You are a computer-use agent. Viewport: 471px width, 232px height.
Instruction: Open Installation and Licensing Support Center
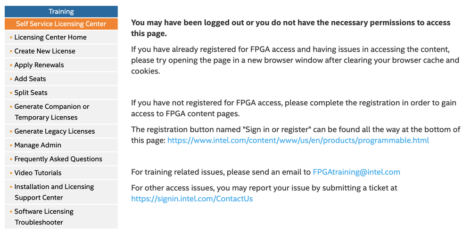click(54, 192)
